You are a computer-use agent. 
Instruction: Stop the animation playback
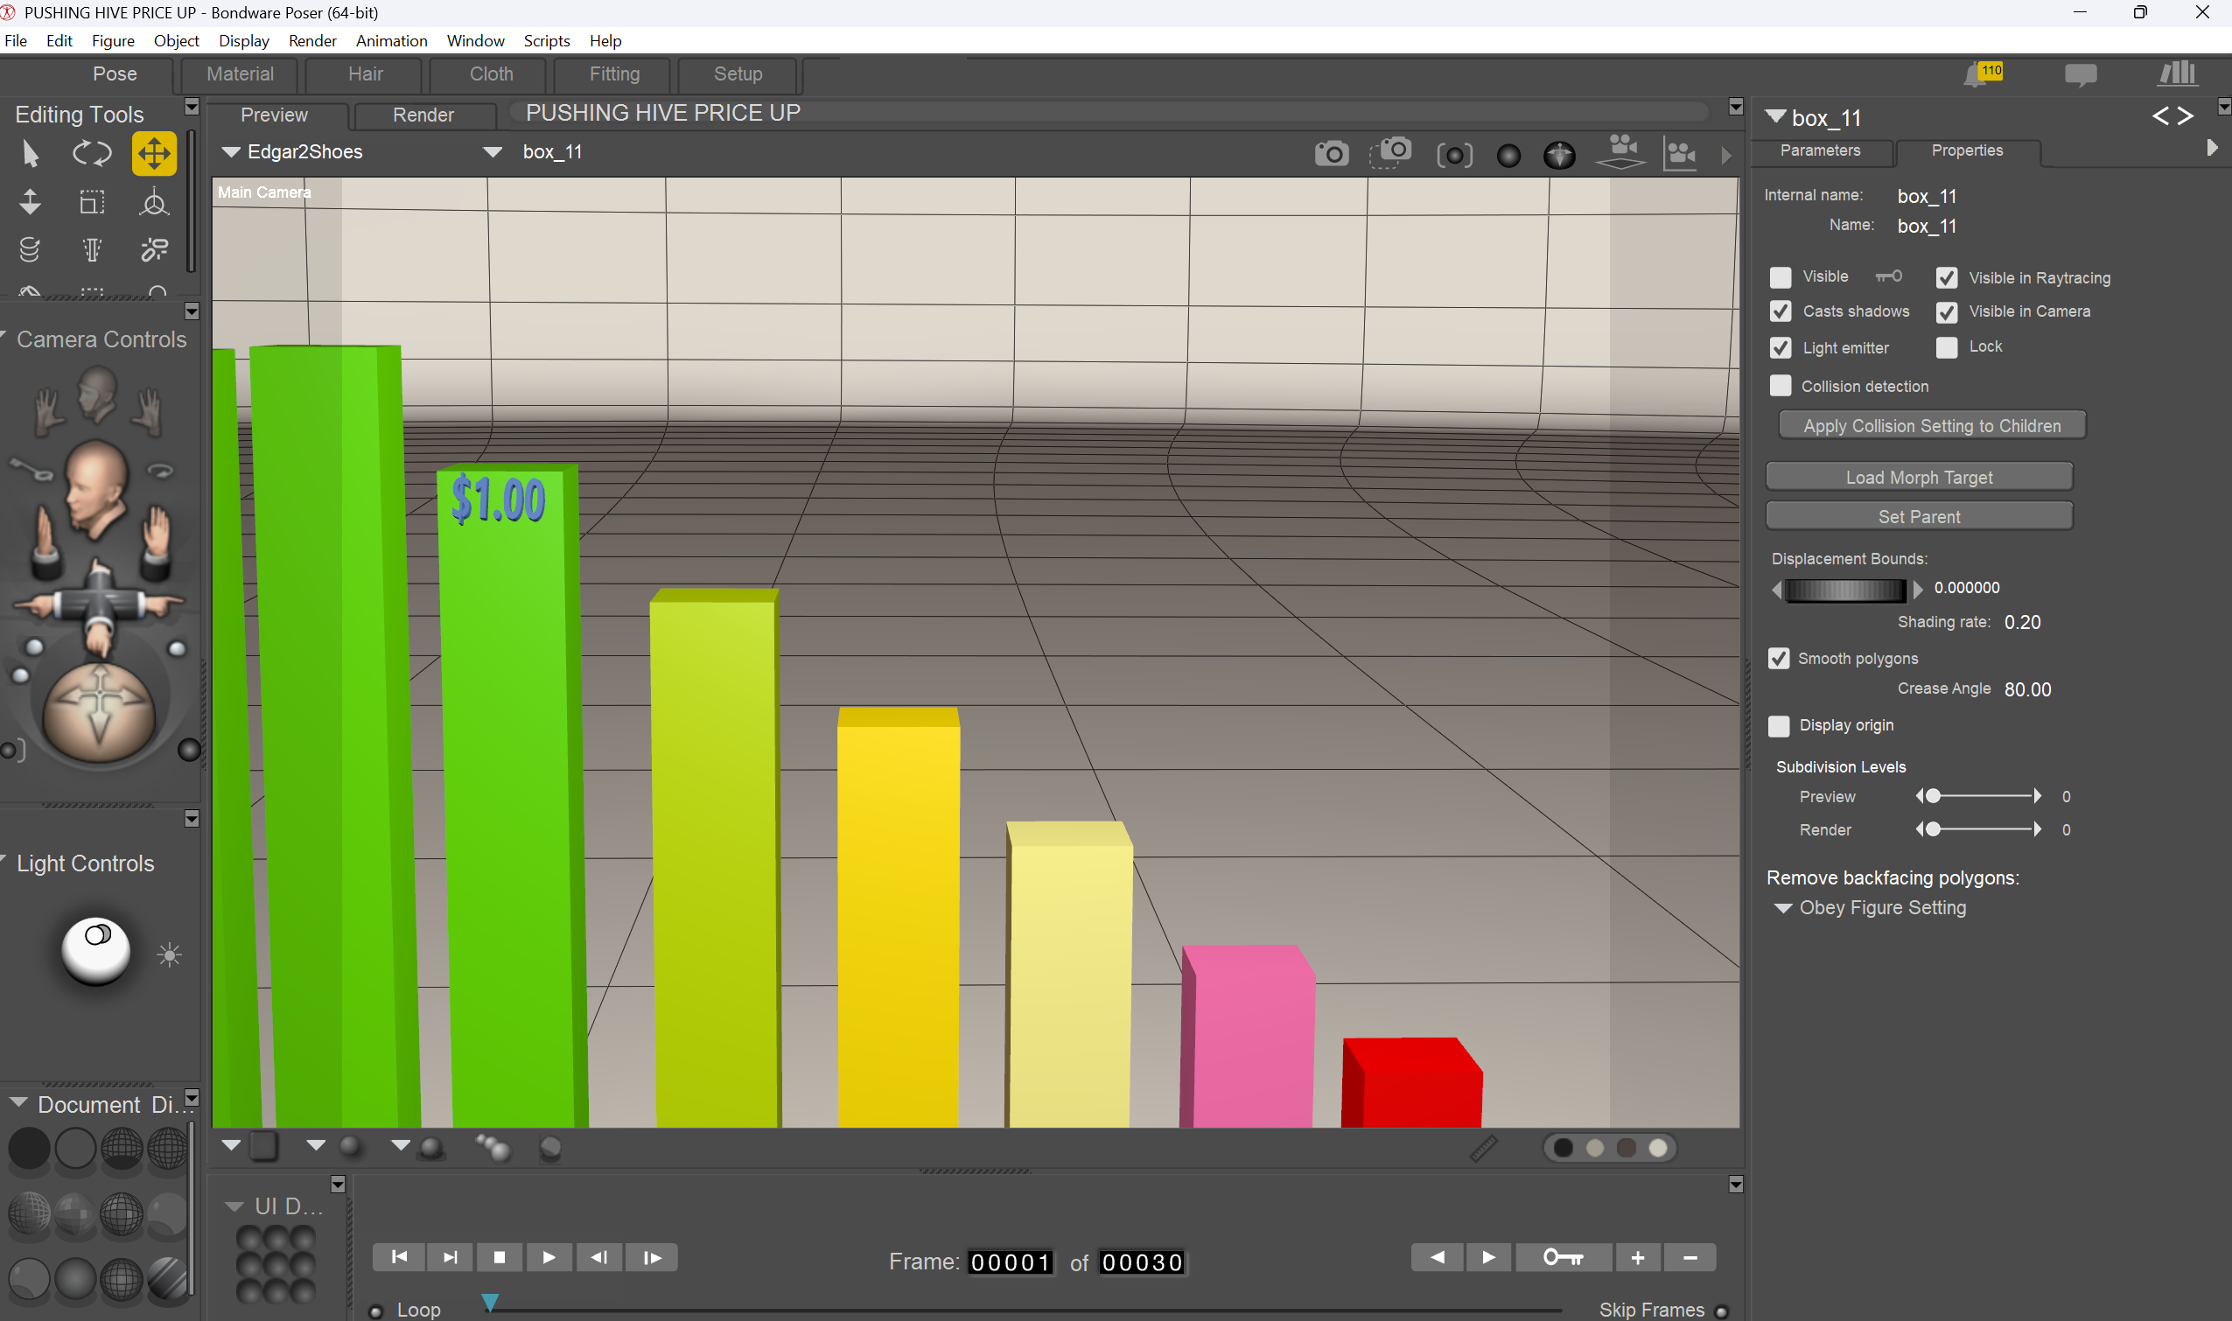[499, 1257]
